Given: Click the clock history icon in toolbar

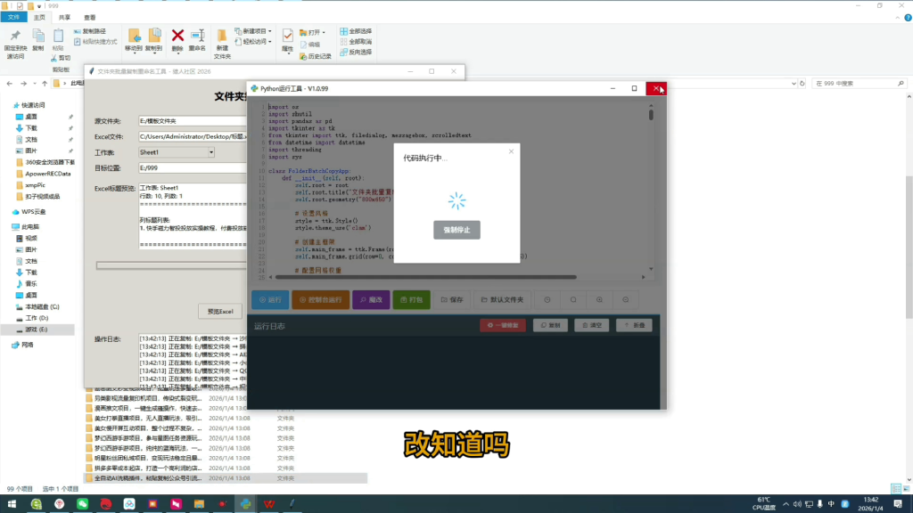Looking at the screenshot, I should (547, 300).
